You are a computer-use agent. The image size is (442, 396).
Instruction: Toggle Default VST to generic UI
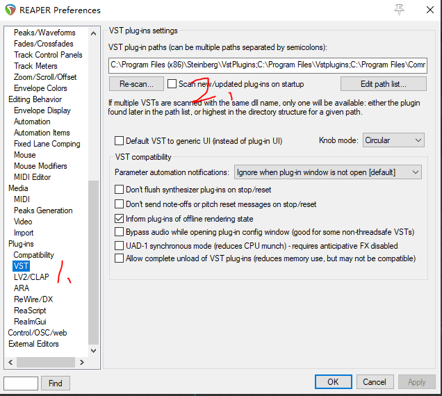click(119, 140)
